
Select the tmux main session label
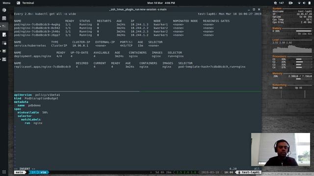tap(20, 172)
